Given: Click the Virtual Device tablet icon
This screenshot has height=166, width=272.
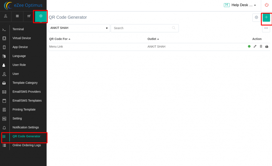Looking at the screenshot, I should coord(4,38).
